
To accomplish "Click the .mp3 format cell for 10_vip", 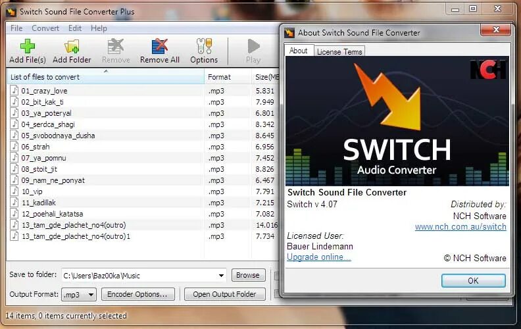I will click(x=216, y=191).
